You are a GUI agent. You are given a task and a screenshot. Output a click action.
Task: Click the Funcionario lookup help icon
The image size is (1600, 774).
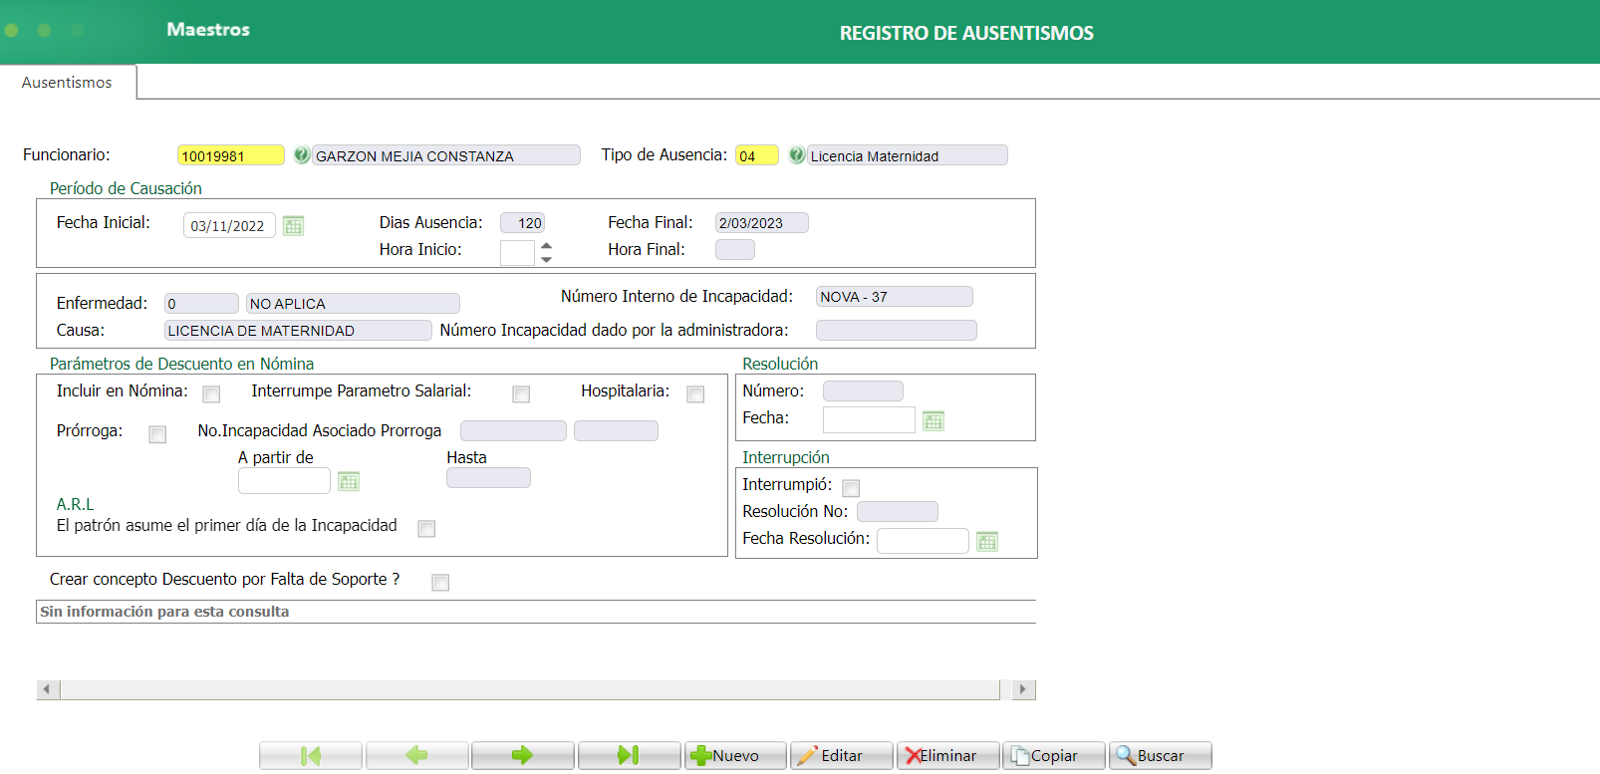[301, 155]
